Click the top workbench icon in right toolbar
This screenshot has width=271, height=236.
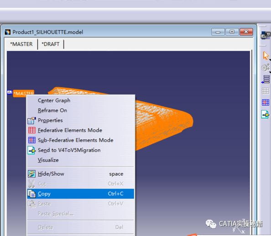266,35
